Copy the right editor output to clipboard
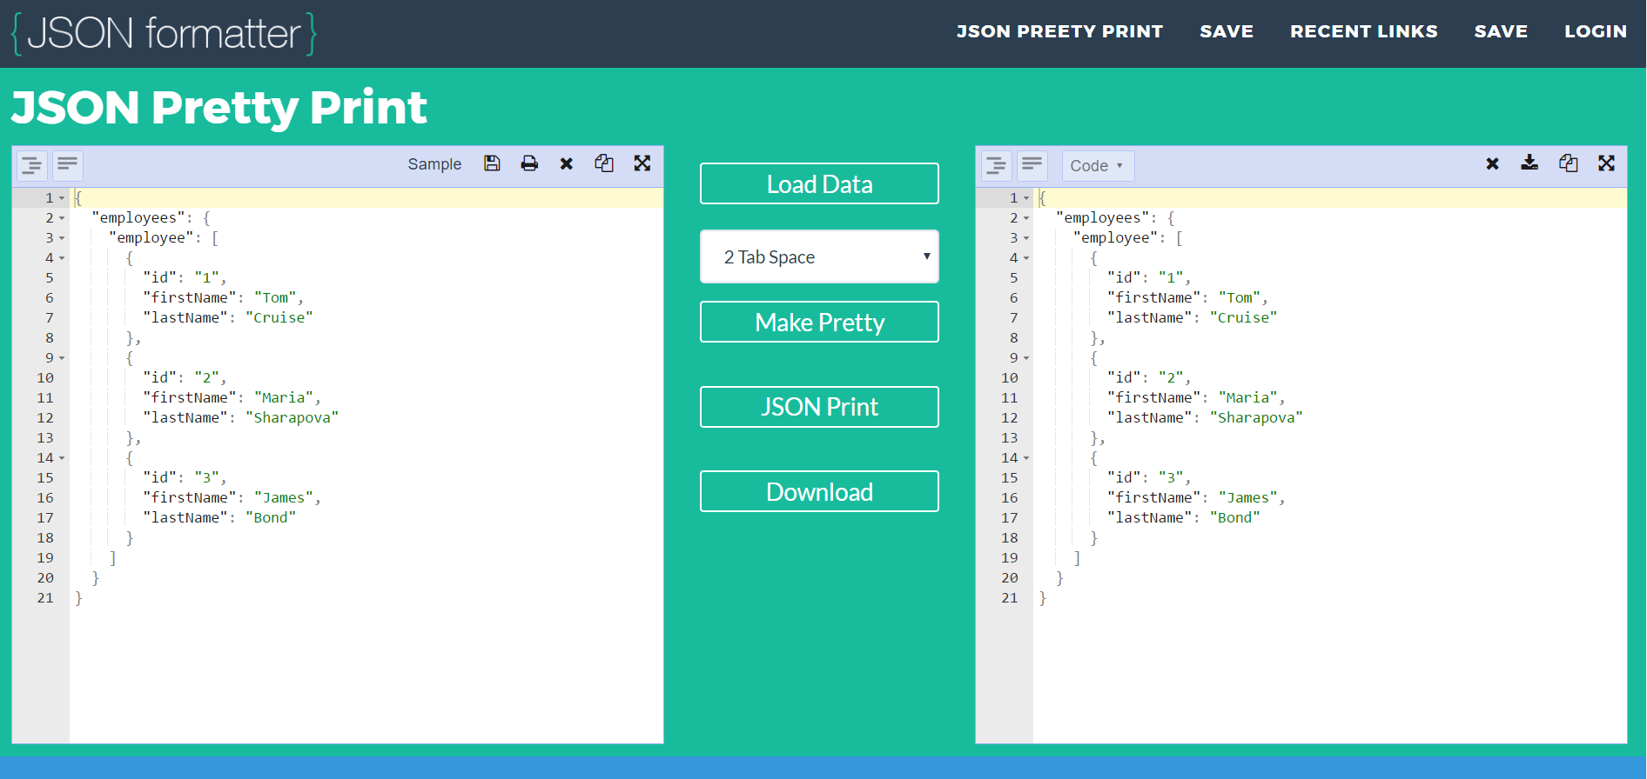1647x779 pixels. [x=1569, y=163]
